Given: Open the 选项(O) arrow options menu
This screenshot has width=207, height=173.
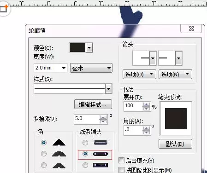Looking at the screenshot, I should click(139, 75).
